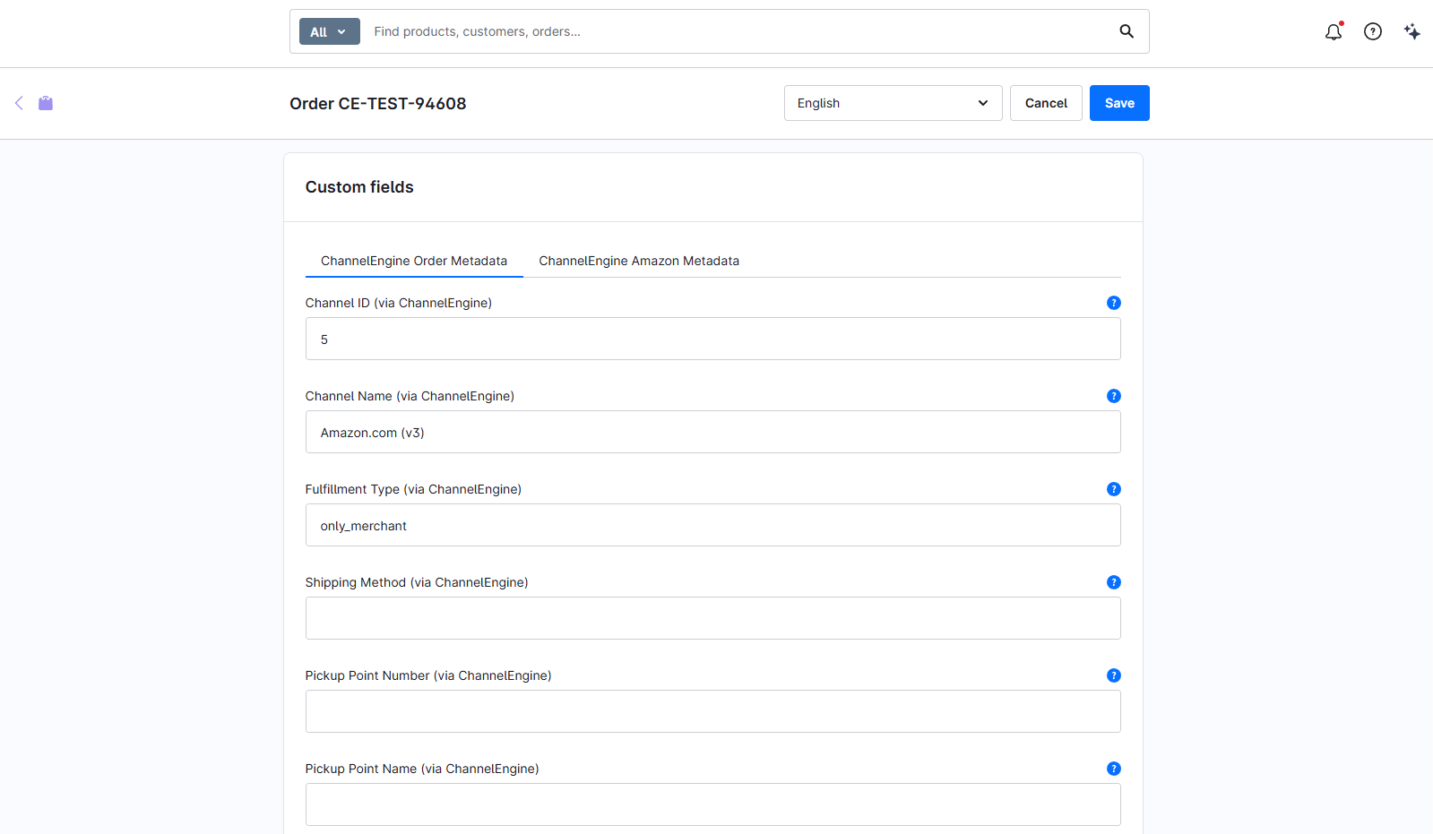Edit the Fulfillment Type field
This screenshot has width=1433, height=834.
click(x=712, y=525)
